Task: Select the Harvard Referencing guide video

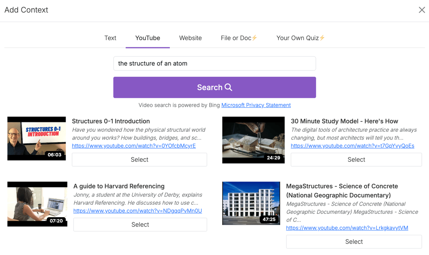Action: click(140, 225)
